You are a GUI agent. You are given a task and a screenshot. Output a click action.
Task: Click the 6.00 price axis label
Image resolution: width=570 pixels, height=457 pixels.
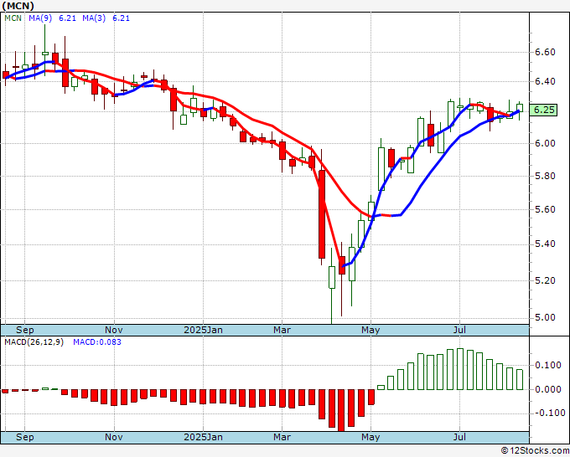click(x=545, y=143)
